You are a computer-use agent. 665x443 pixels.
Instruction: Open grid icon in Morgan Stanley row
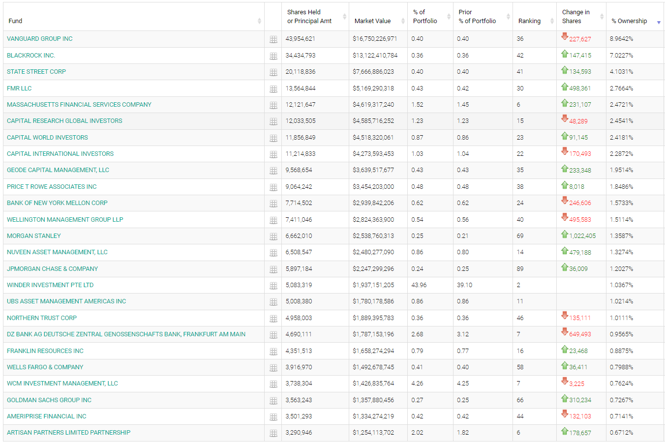click(273, 236)
